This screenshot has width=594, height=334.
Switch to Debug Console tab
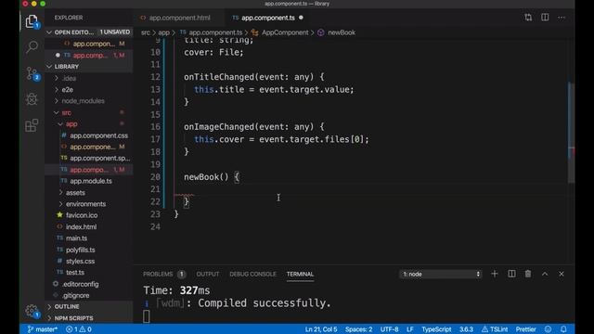pyautogui.click(x=252, y=275)
